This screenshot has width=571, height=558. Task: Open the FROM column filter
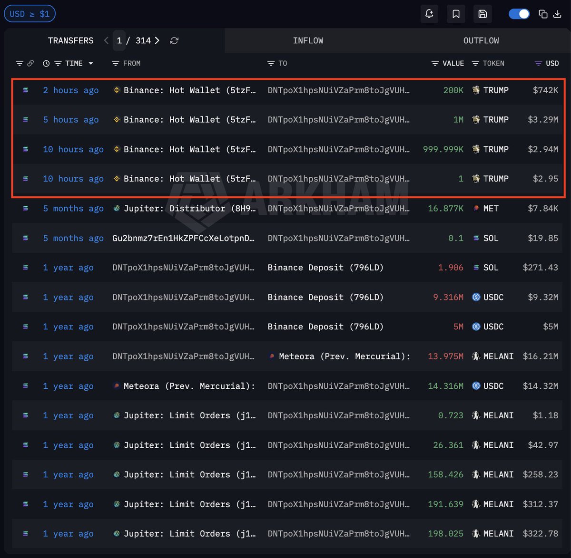click(x=115, y=63)
